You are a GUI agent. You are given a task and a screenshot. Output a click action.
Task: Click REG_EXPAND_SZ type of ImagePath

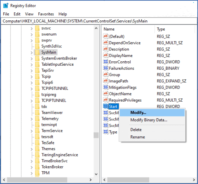(171, 81)
